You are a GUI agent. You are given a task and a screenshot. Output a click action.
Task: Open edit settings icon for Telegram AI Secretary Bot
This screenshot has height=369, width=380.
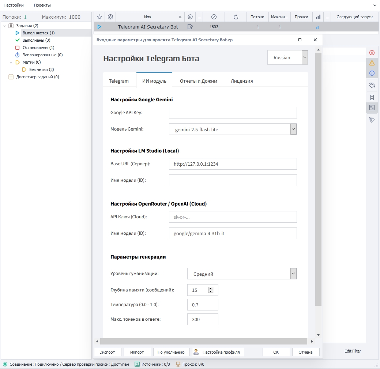pos(190,27)
